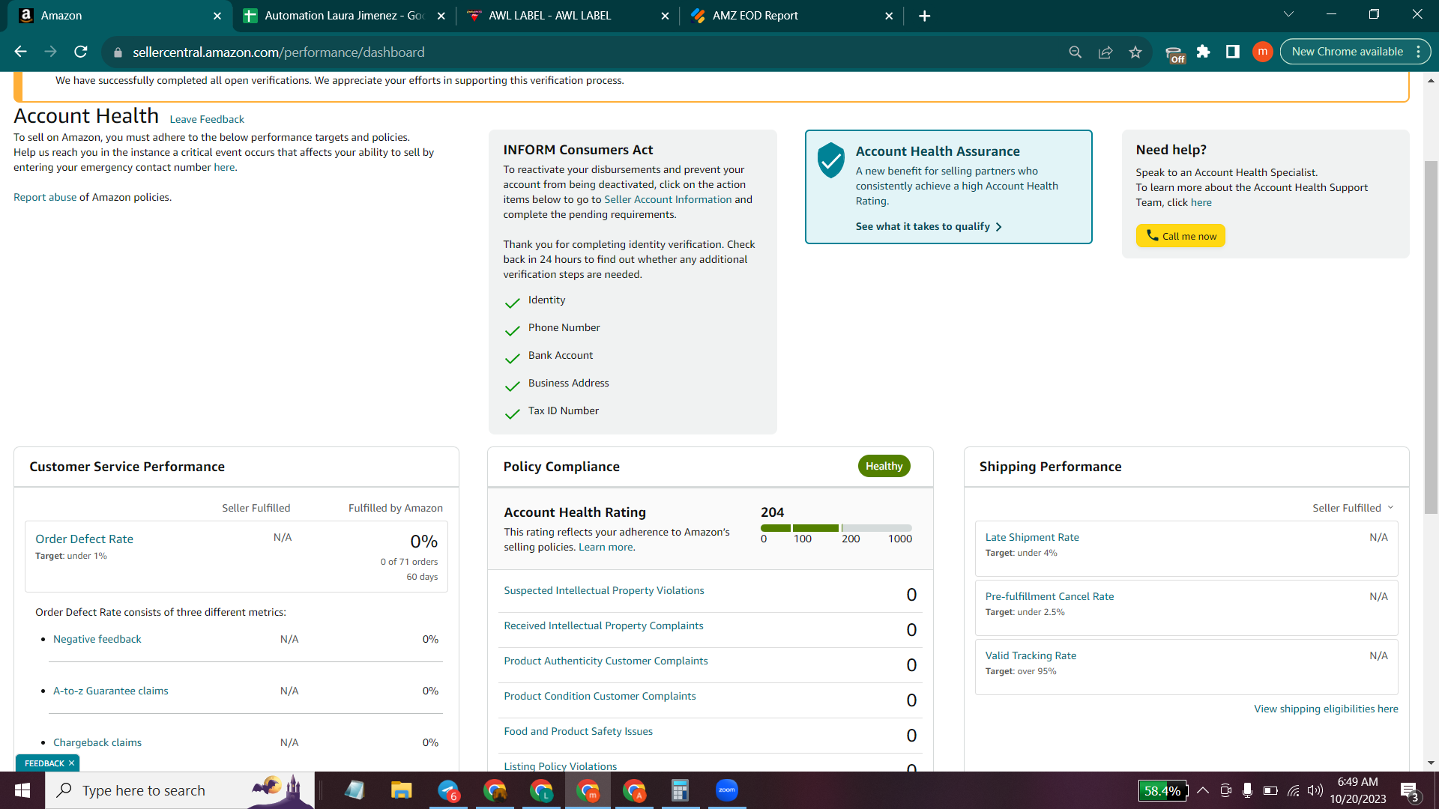This screenshot has height=809, width=1439.
Task: Expand the Seller Fulfilled shipping dropdown
Action: point(1353,508)
